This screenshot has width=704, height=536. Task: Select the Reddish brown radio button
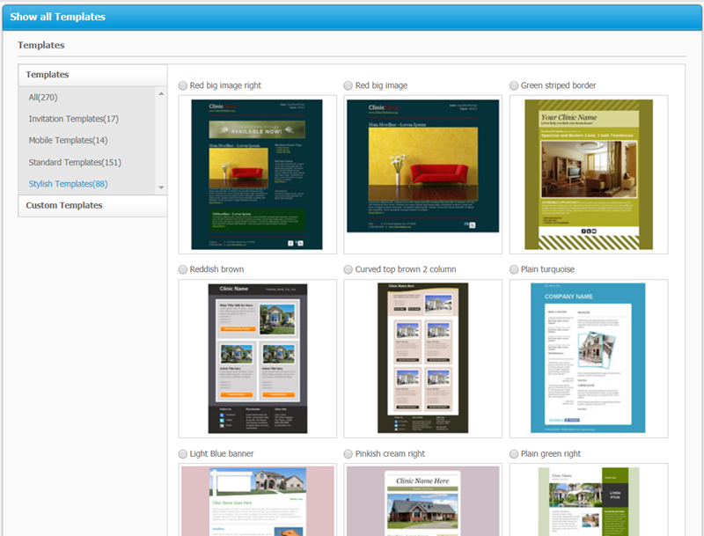(x=183, y=269)
